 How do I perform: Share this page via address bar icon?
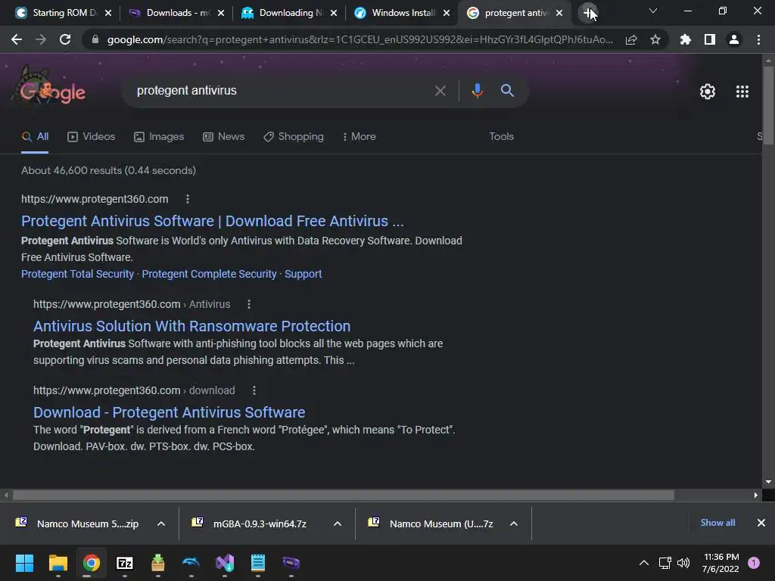pos(631,40)
